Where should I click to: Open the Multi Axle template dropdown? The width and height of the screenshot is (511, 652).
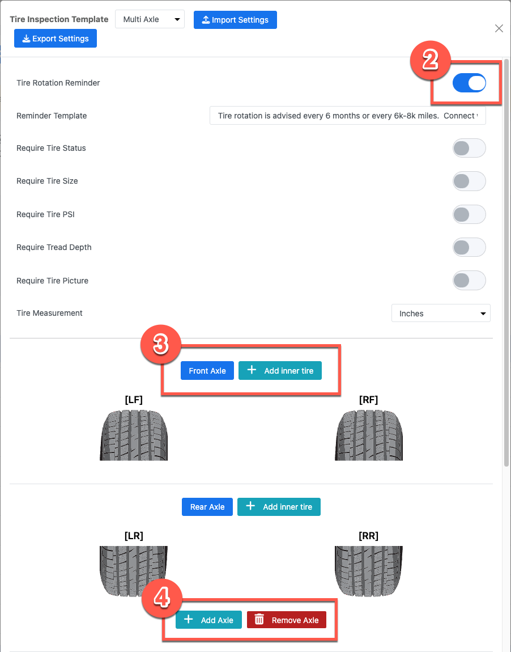coord(150,19)
